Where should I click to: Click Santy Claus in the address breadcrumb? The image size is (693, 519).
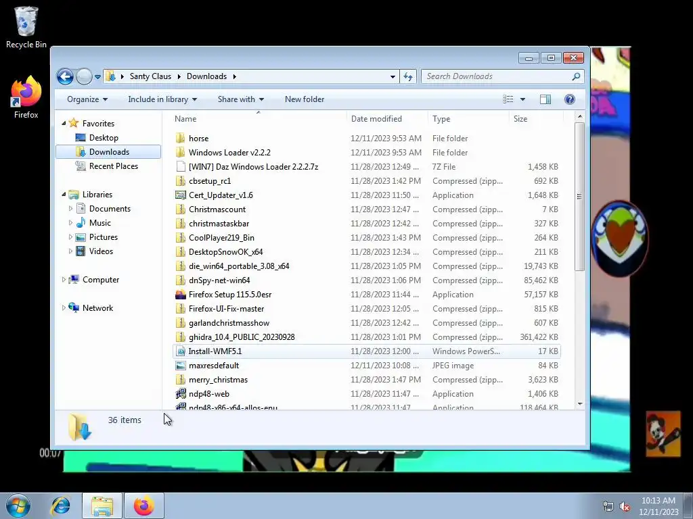[x=150, y=76]
